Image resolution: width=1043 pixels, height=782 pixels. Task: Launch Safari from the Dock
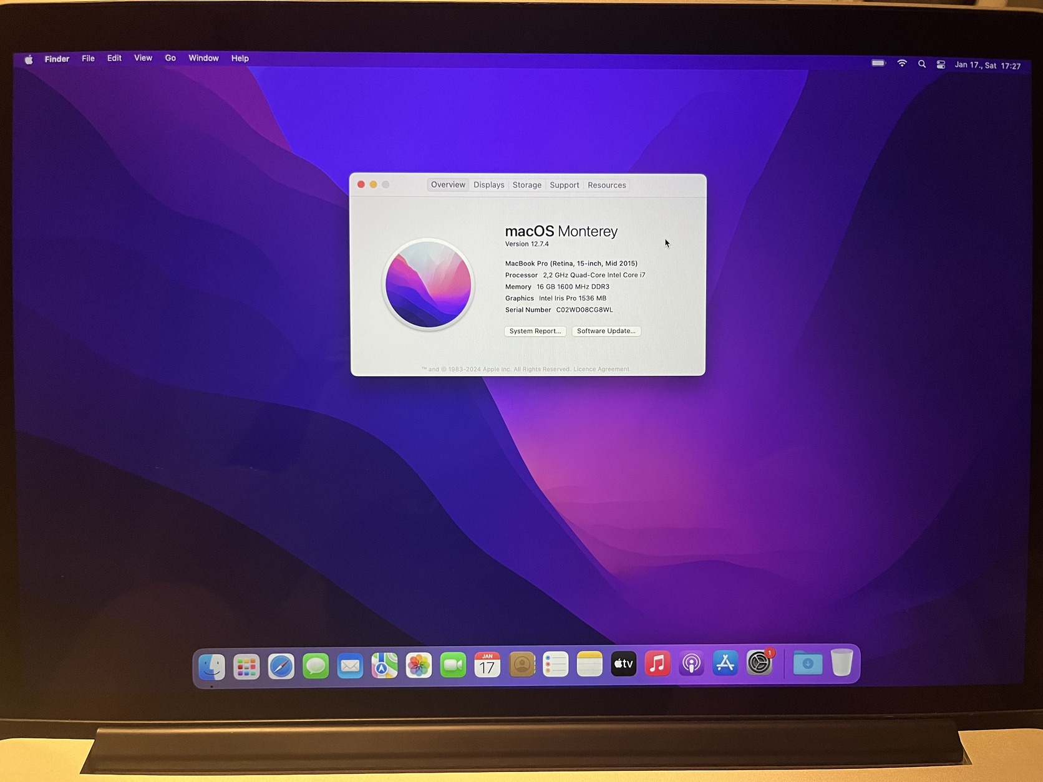click(x=281, y=666)
